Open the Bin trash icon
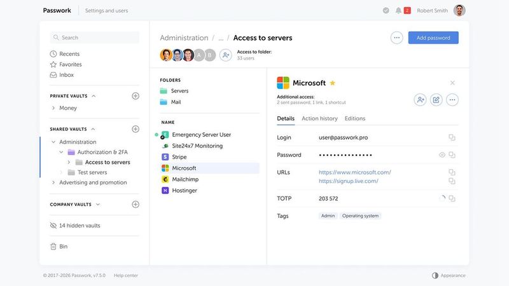The height and width of the screenshot is (286, 509). coord(53,247)
